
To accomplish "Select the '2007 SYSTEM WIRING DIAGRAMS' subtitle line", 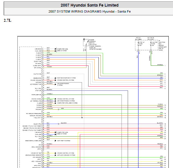I will point(89,11).
